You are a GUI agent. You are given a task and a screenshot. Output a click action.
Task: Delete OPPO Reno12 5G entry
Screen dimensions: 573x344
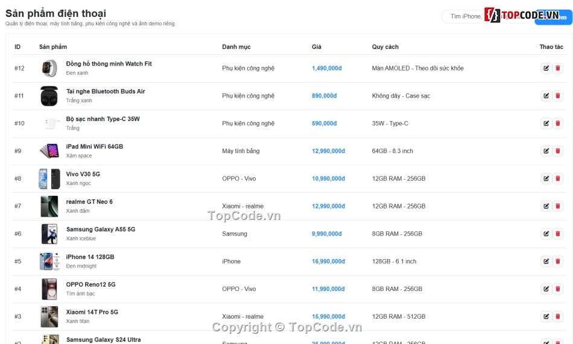click(x=558, y=289)
